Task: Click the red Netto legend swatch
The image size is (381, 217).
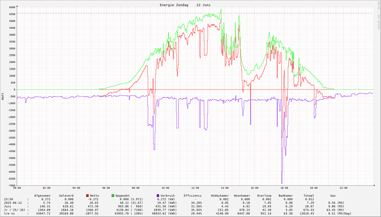Action: point(87,196)
